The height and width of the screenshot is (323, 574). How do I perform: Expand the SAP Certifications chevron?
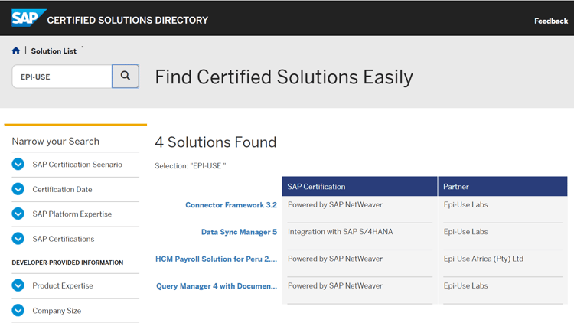(18, 238)
